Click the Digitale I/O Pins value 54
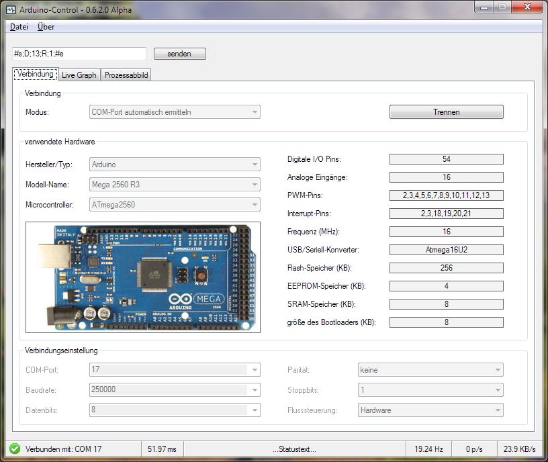 [x=447, y=159]
